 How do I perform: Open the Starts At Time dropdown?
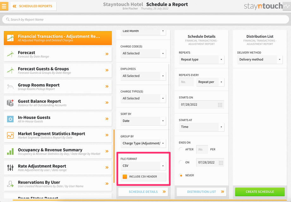201,127
